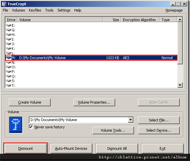Image resolution: width=190 pixels, height=161 pixels.
Task: Open the Help menu
Action: tap(78, 10)
